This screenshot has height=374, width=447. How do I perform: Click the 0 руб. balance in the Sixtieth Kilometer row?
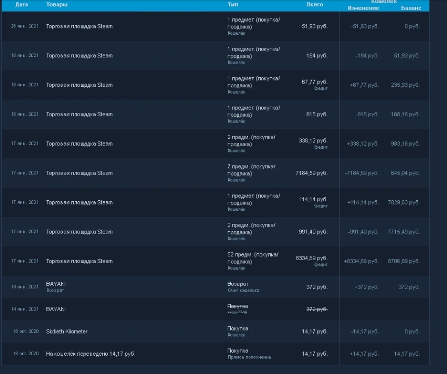point(412,332)
